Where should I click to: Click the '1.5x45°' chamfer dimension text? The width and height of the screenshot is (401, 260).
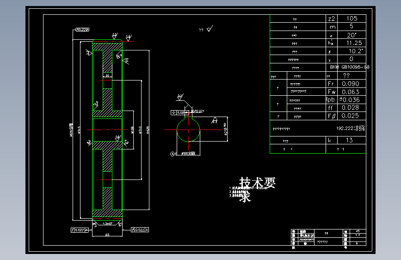coord(107,223)
